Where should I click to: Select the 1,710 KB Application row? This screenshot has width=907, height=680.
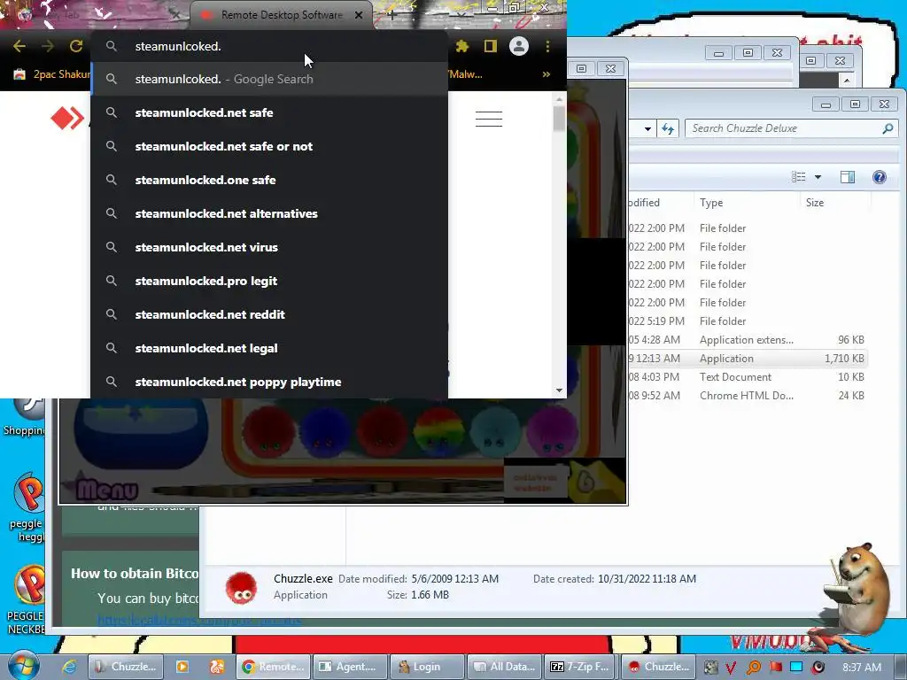pyautogui.click(x=748, y=359)
